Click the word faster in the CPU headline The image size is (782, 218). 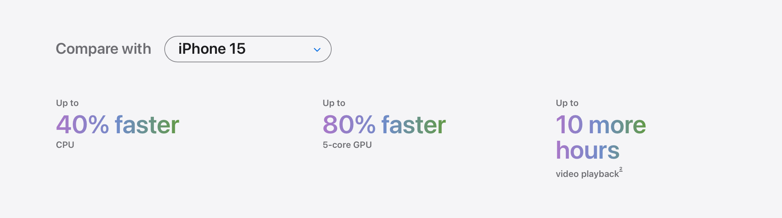click(x=147, y=125)
